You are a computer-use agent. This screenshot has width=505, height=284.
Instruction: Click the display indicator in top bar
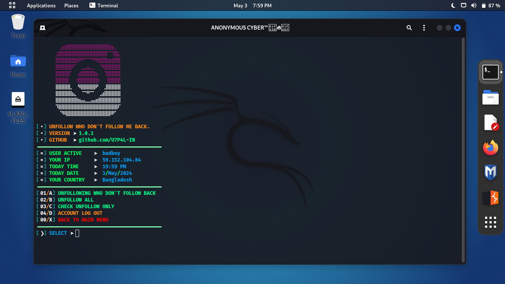point(464,6)
